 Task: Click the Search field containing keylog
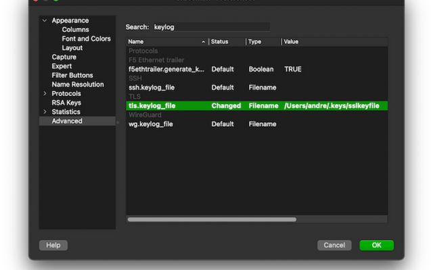pos(210,27)
